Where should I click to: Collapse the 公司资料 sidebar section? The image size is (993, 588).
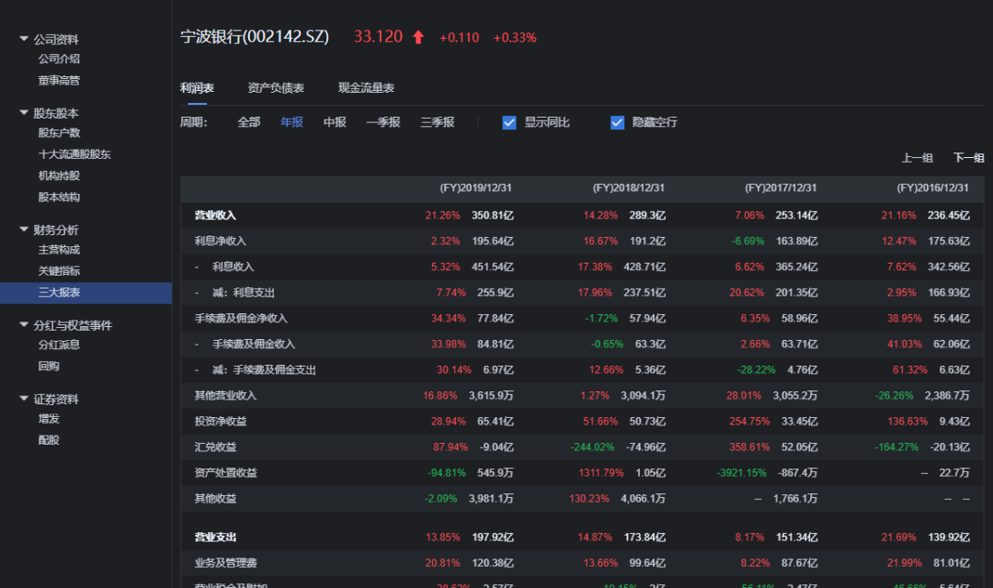coord(24,39)
